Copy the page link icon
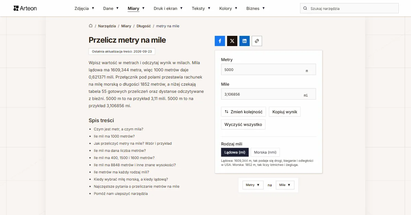The width and height of the screenshot is (411, 215). point(257,41)
